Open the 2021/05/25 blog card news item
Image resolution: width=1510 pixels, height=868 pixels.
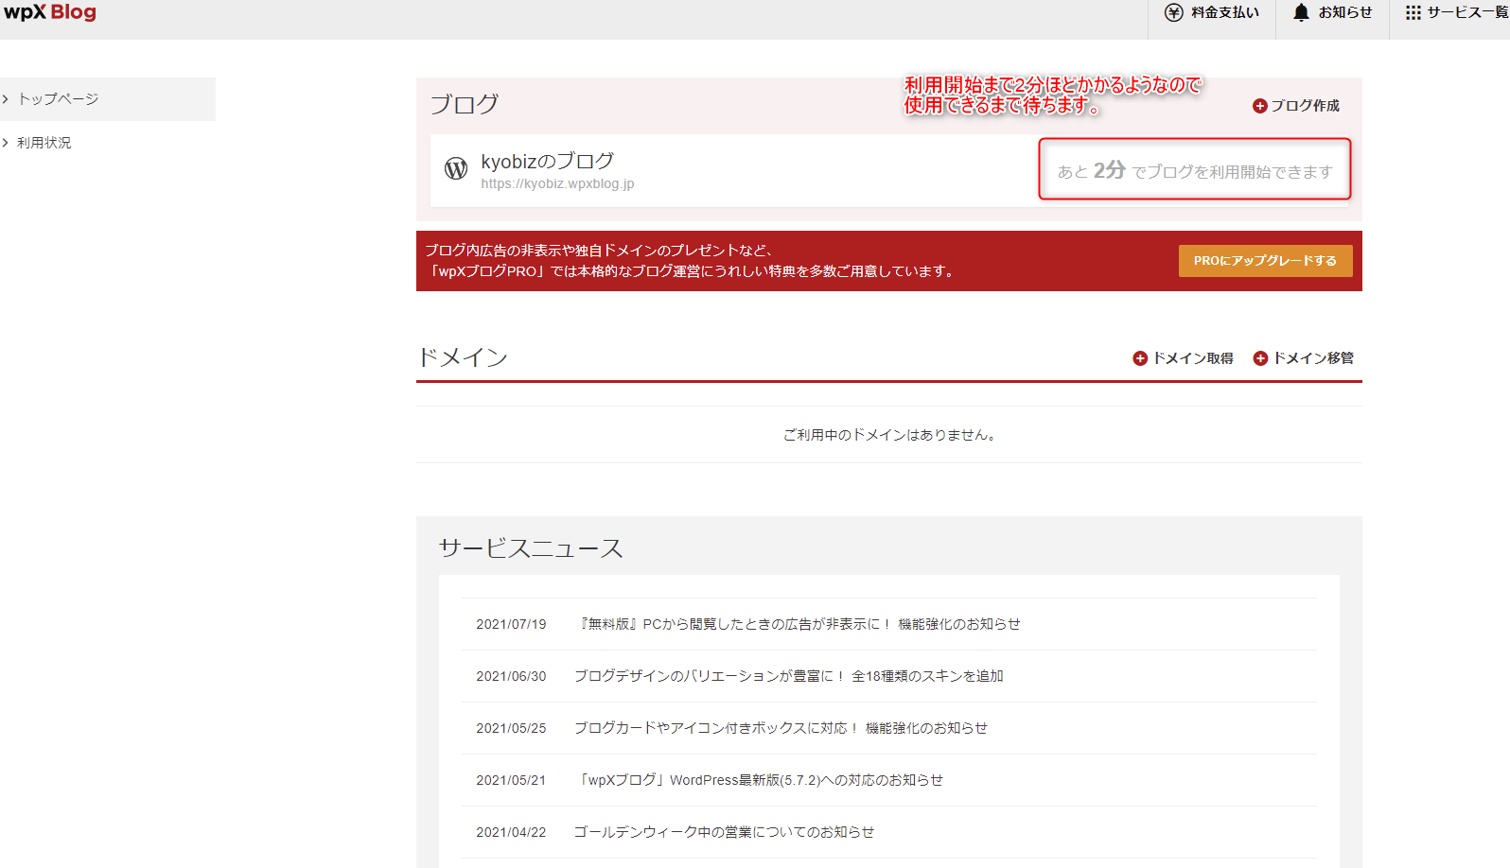(x=781, y=728)
